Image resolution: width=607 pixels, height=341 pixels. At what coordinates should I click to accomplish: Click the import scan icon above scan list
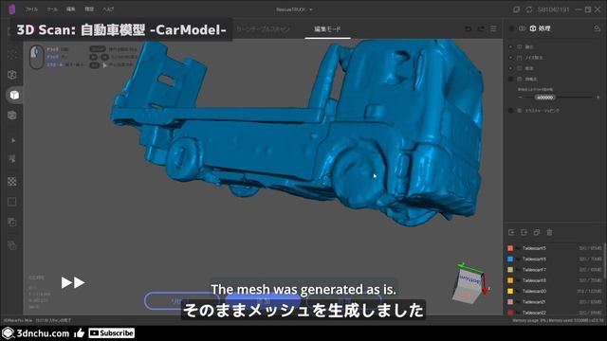tap(511, 232)
